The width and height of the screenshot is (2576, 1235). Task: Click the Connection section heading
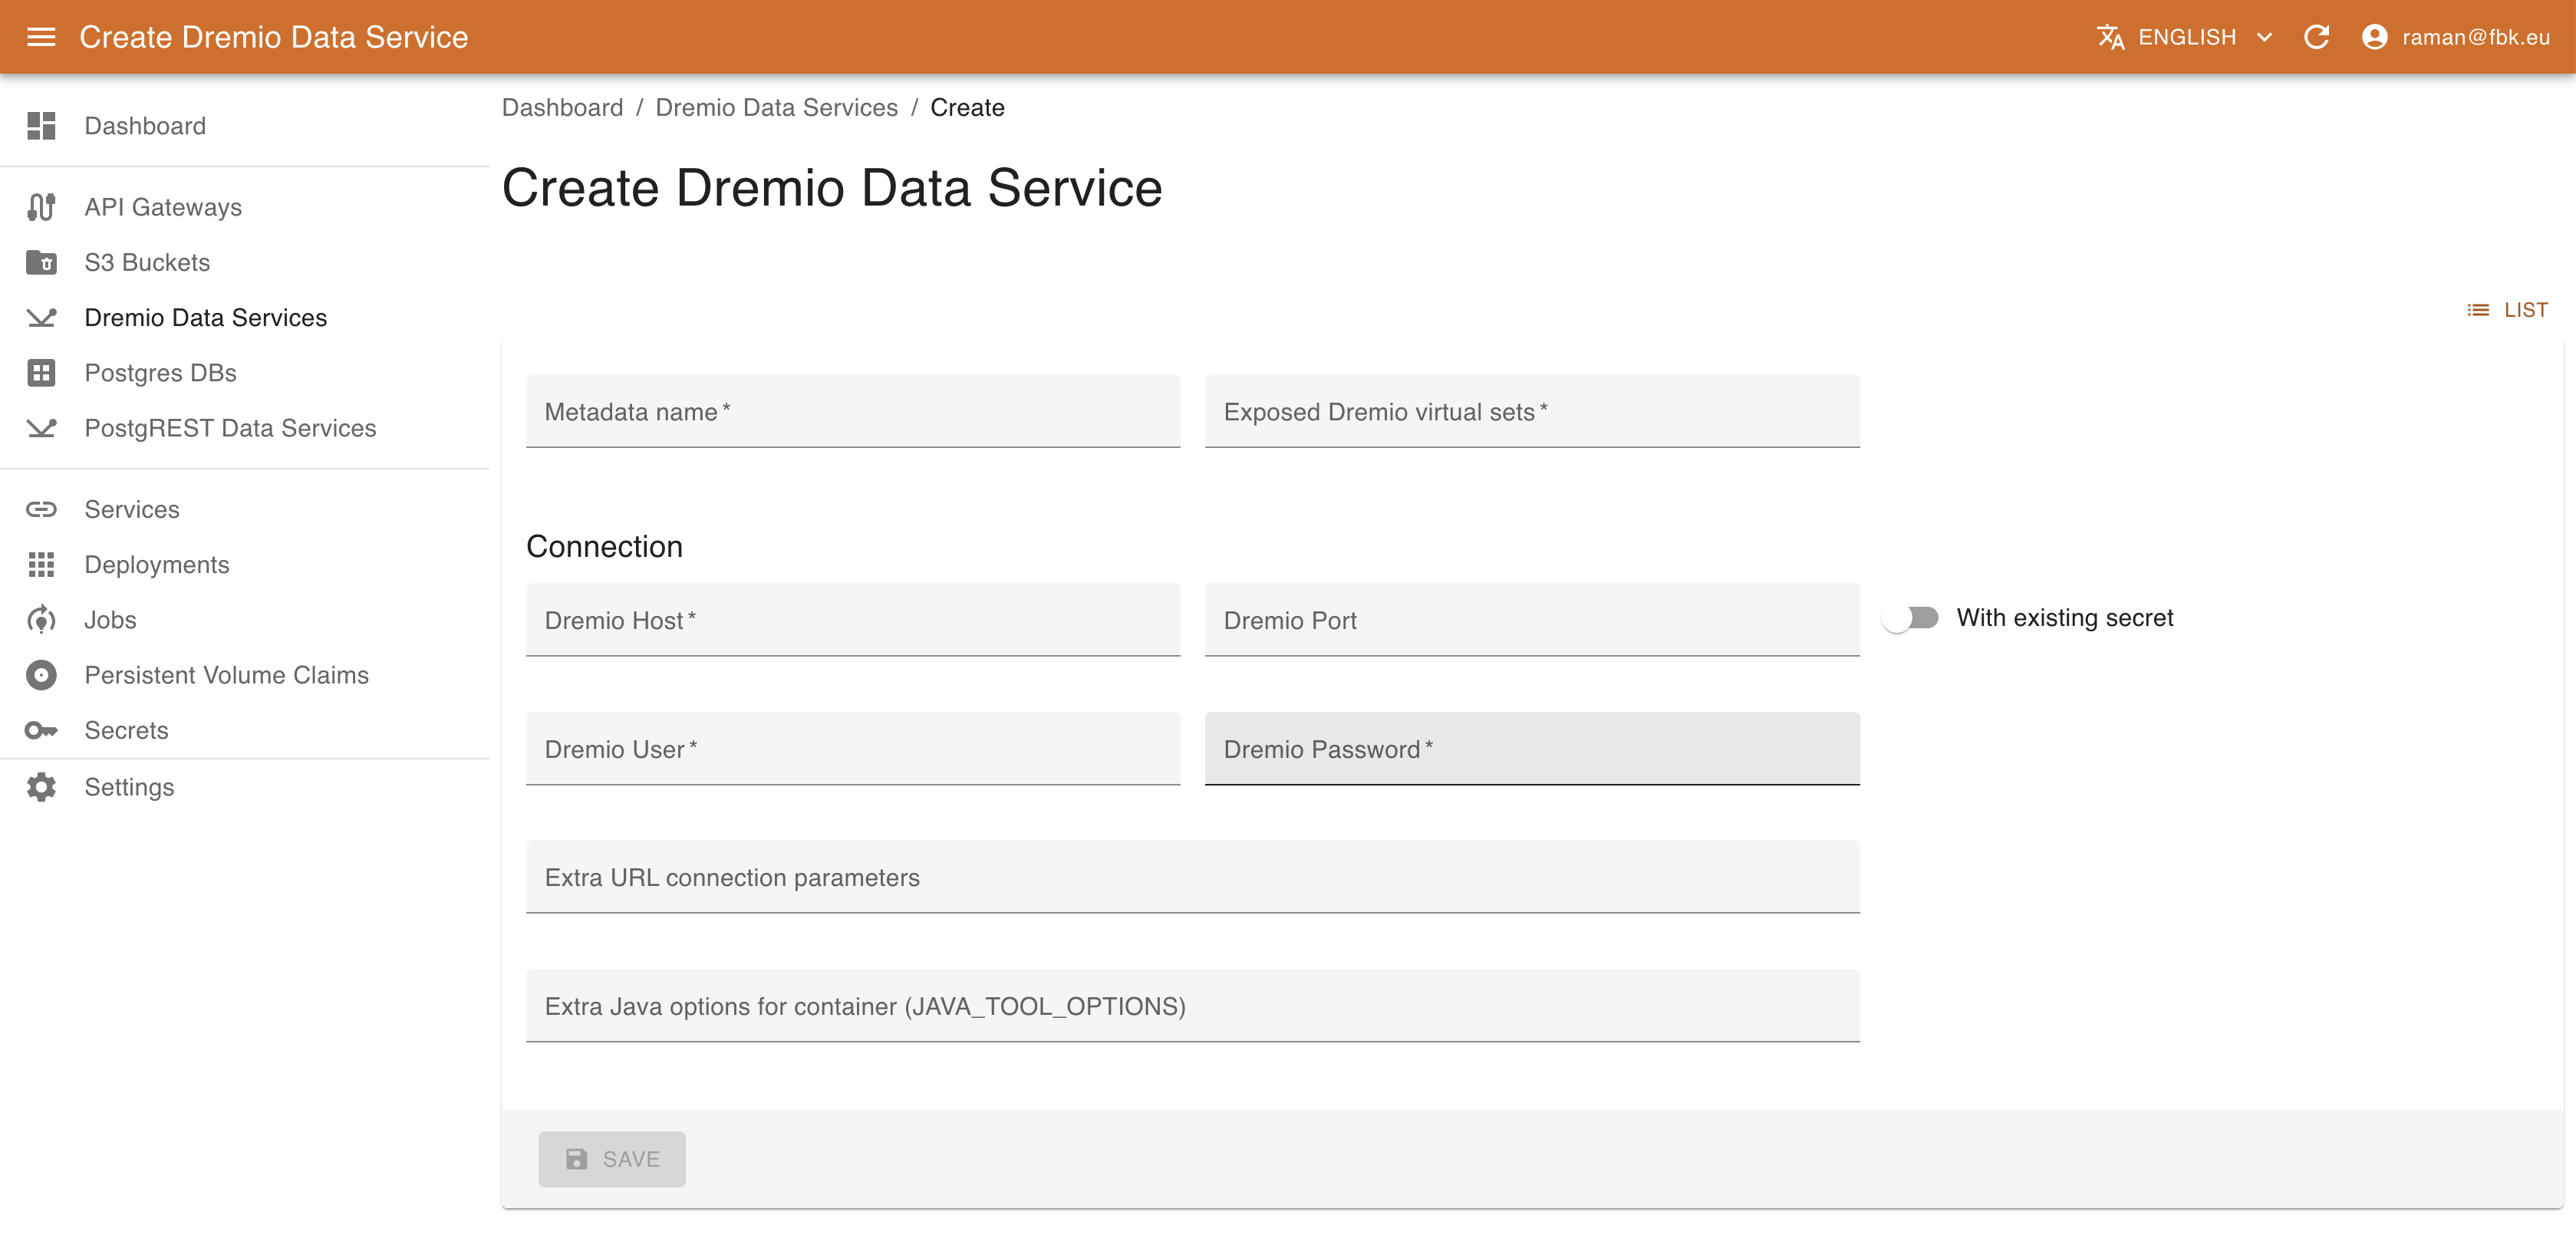[604, 547]
